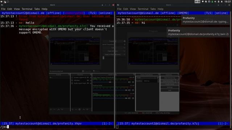Click the volume speaker tray icon
Screen dimensions: 232x130
(215, 1)
